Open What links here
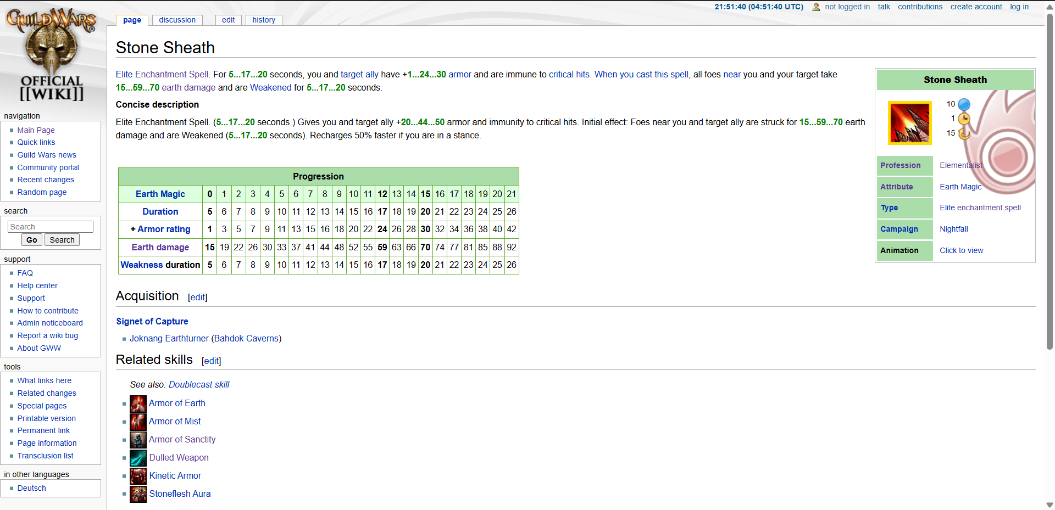 tap(44, 380)
